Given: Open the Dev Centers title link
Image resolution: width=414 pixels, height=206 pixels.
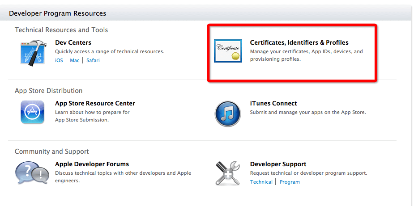Looking at the screenshot, I should click(73, 42).
